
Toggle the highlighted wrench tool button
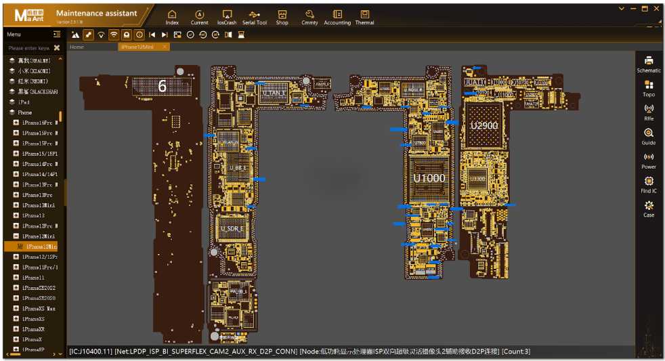pos(88,35)
